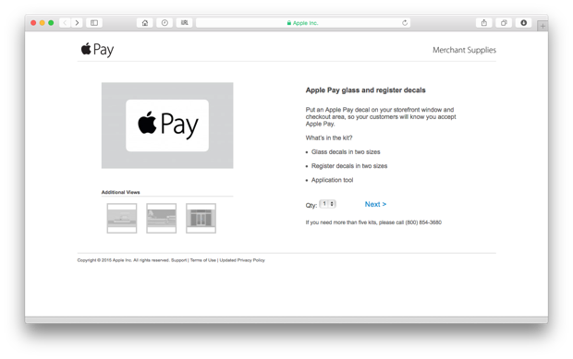
Task: Reload the page in address bar
Action: point(405,23)
